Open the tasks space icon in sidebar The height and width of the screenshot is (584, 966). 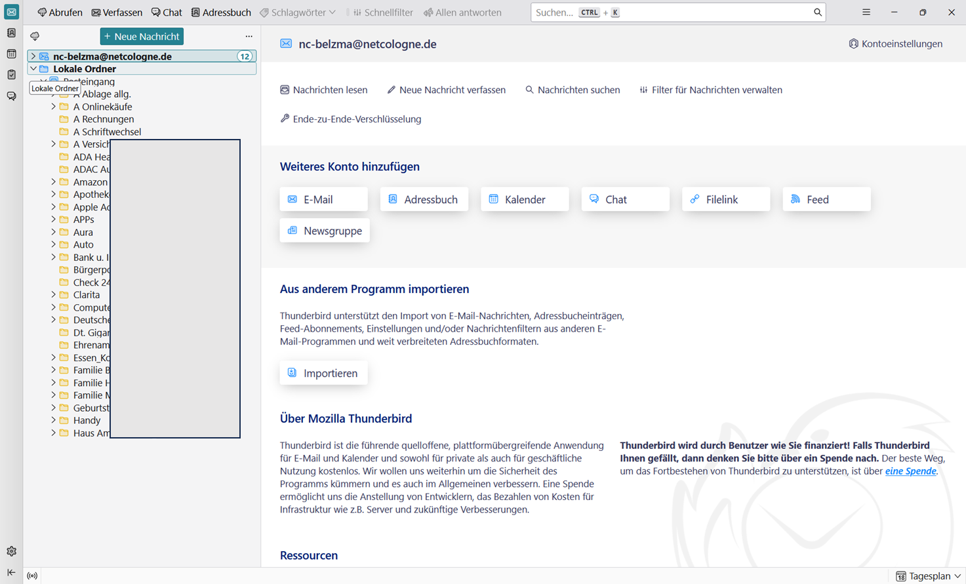11,75
